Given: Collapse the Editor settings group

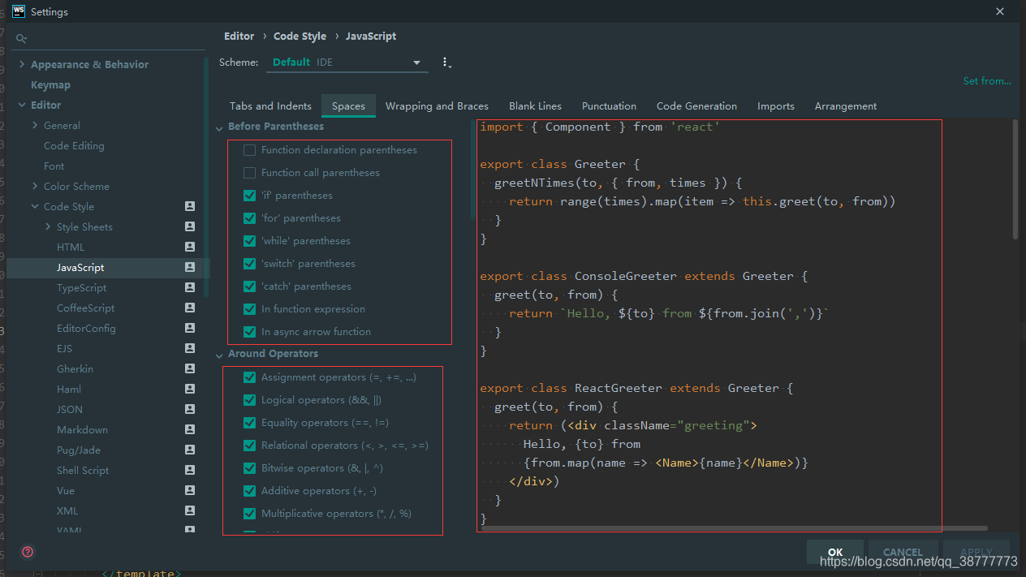Looking at the screenshot, I should (x=22, y=105).
